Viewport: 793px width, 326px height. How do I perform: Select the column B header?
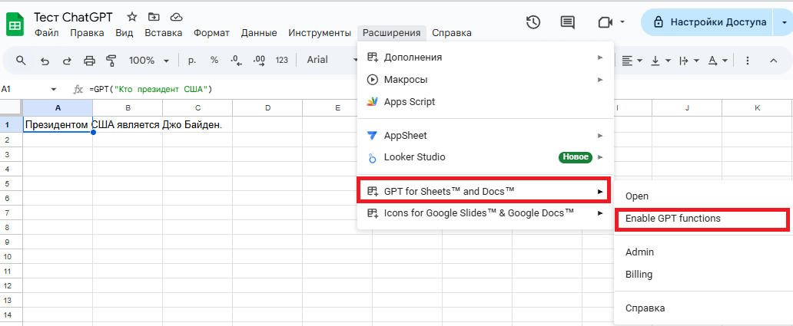coord(128,108)
